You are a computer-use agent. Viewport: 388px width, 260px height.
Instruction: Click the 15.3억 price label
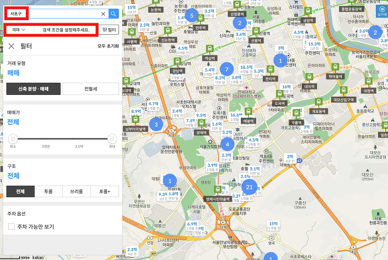click(x=314, y=45)
